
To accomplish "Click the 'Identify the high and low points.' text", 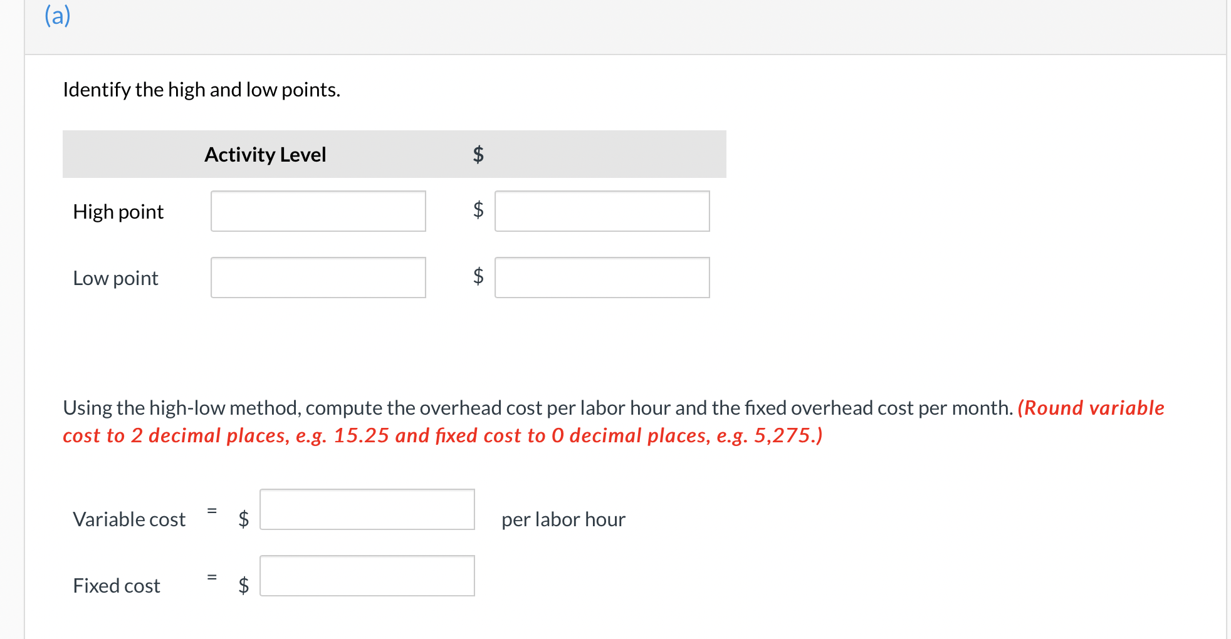I will click(202, 90).
